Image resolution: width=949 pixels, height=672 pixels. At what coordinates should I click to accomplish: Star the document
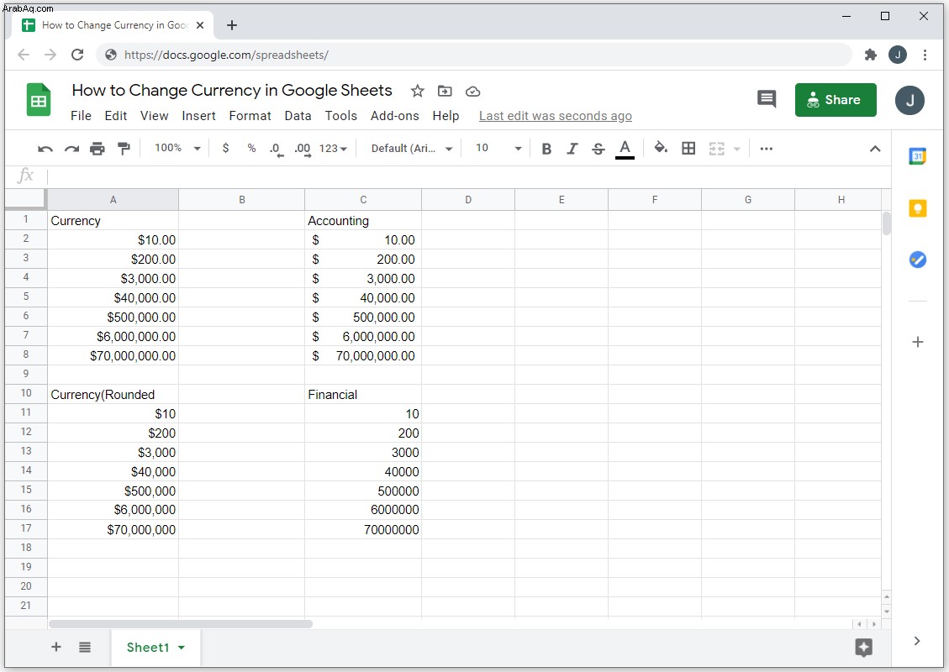pyautogui.click(x=417, y=92)
